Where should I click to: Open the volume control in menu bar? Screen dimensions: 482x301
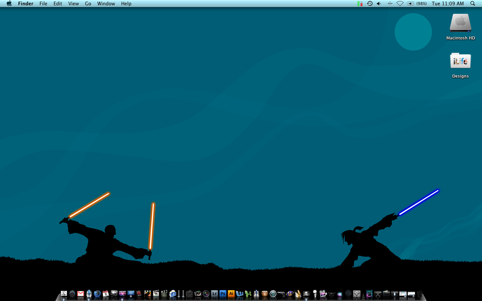pyautogui.click(x=379, y=4)
